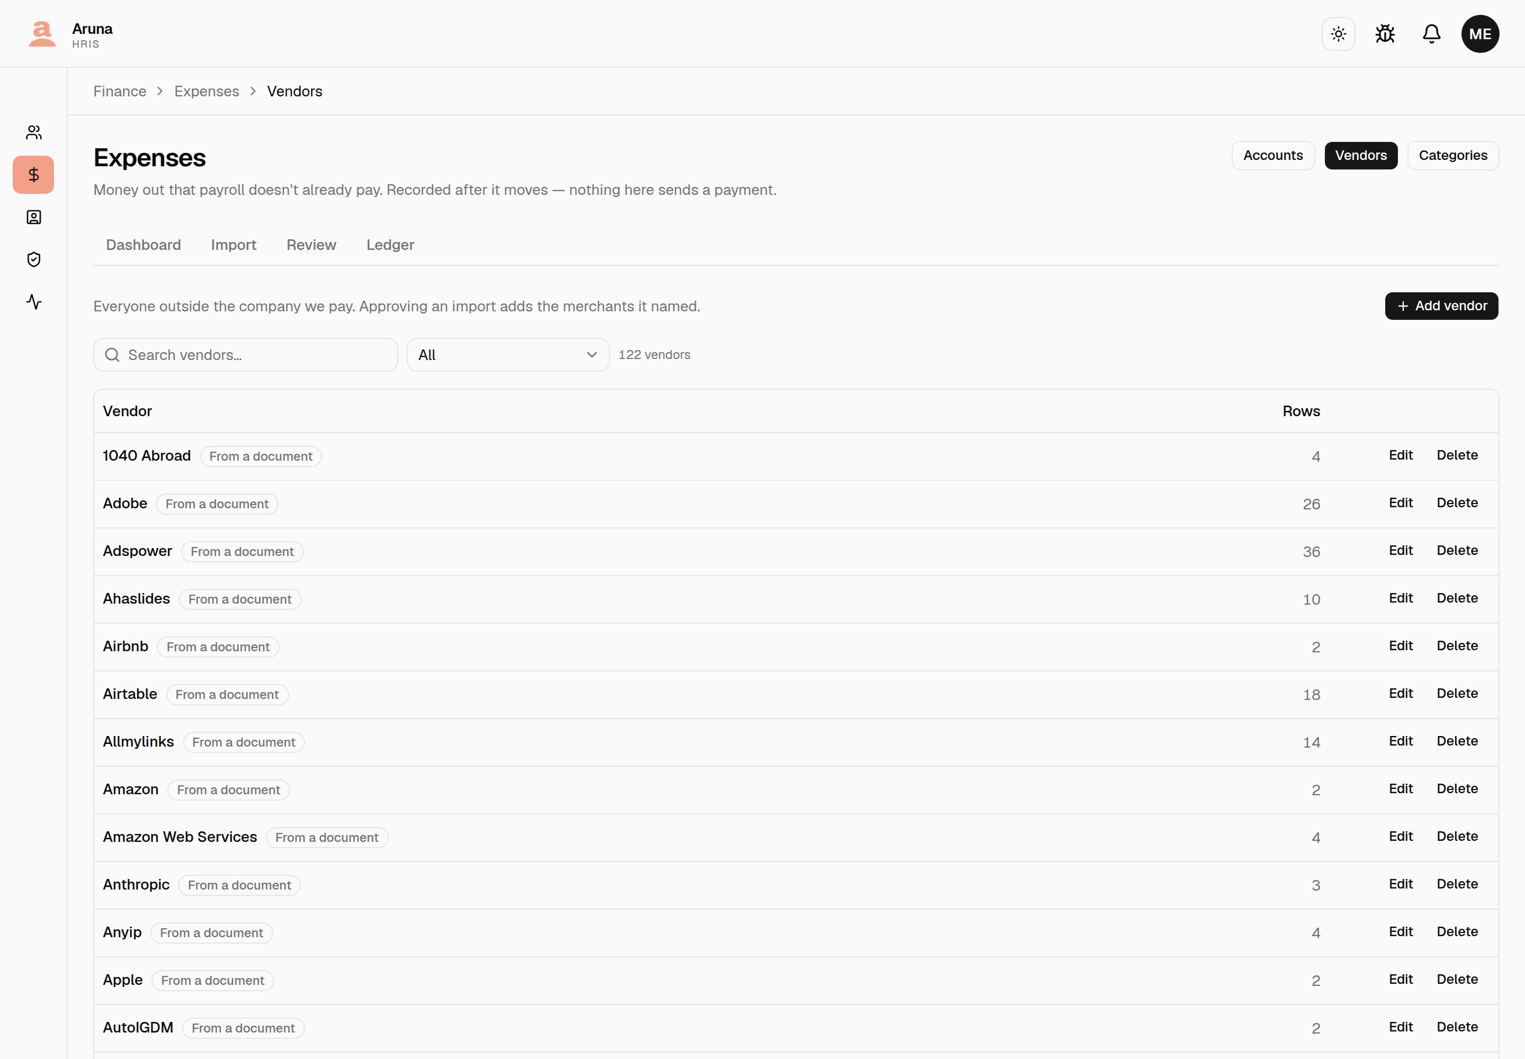Click the search magnifier icon
Screen dimensions: 1525x1059
pyautogui.click(x=112, y=355)
